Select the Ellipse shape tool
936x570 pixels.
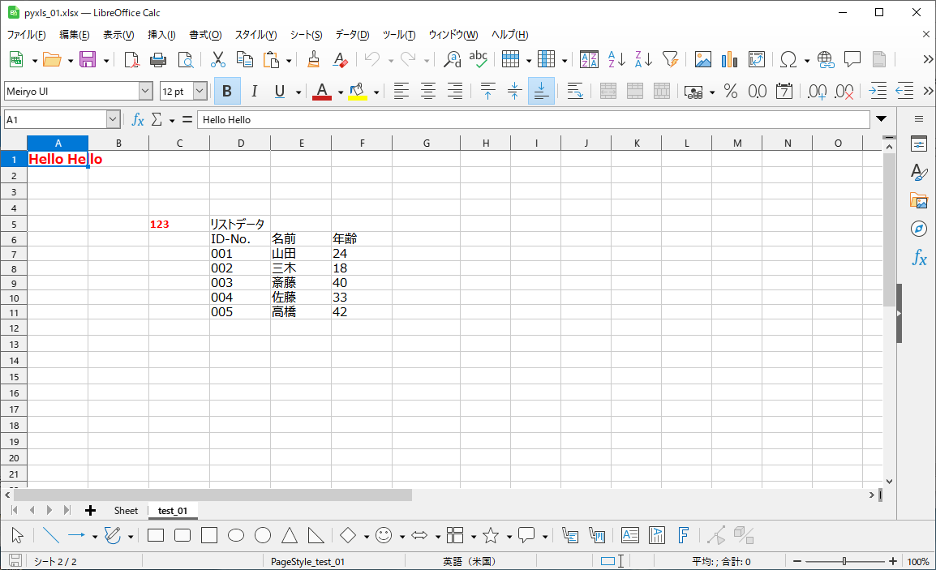pyautogui.click(x=236, y=535)
